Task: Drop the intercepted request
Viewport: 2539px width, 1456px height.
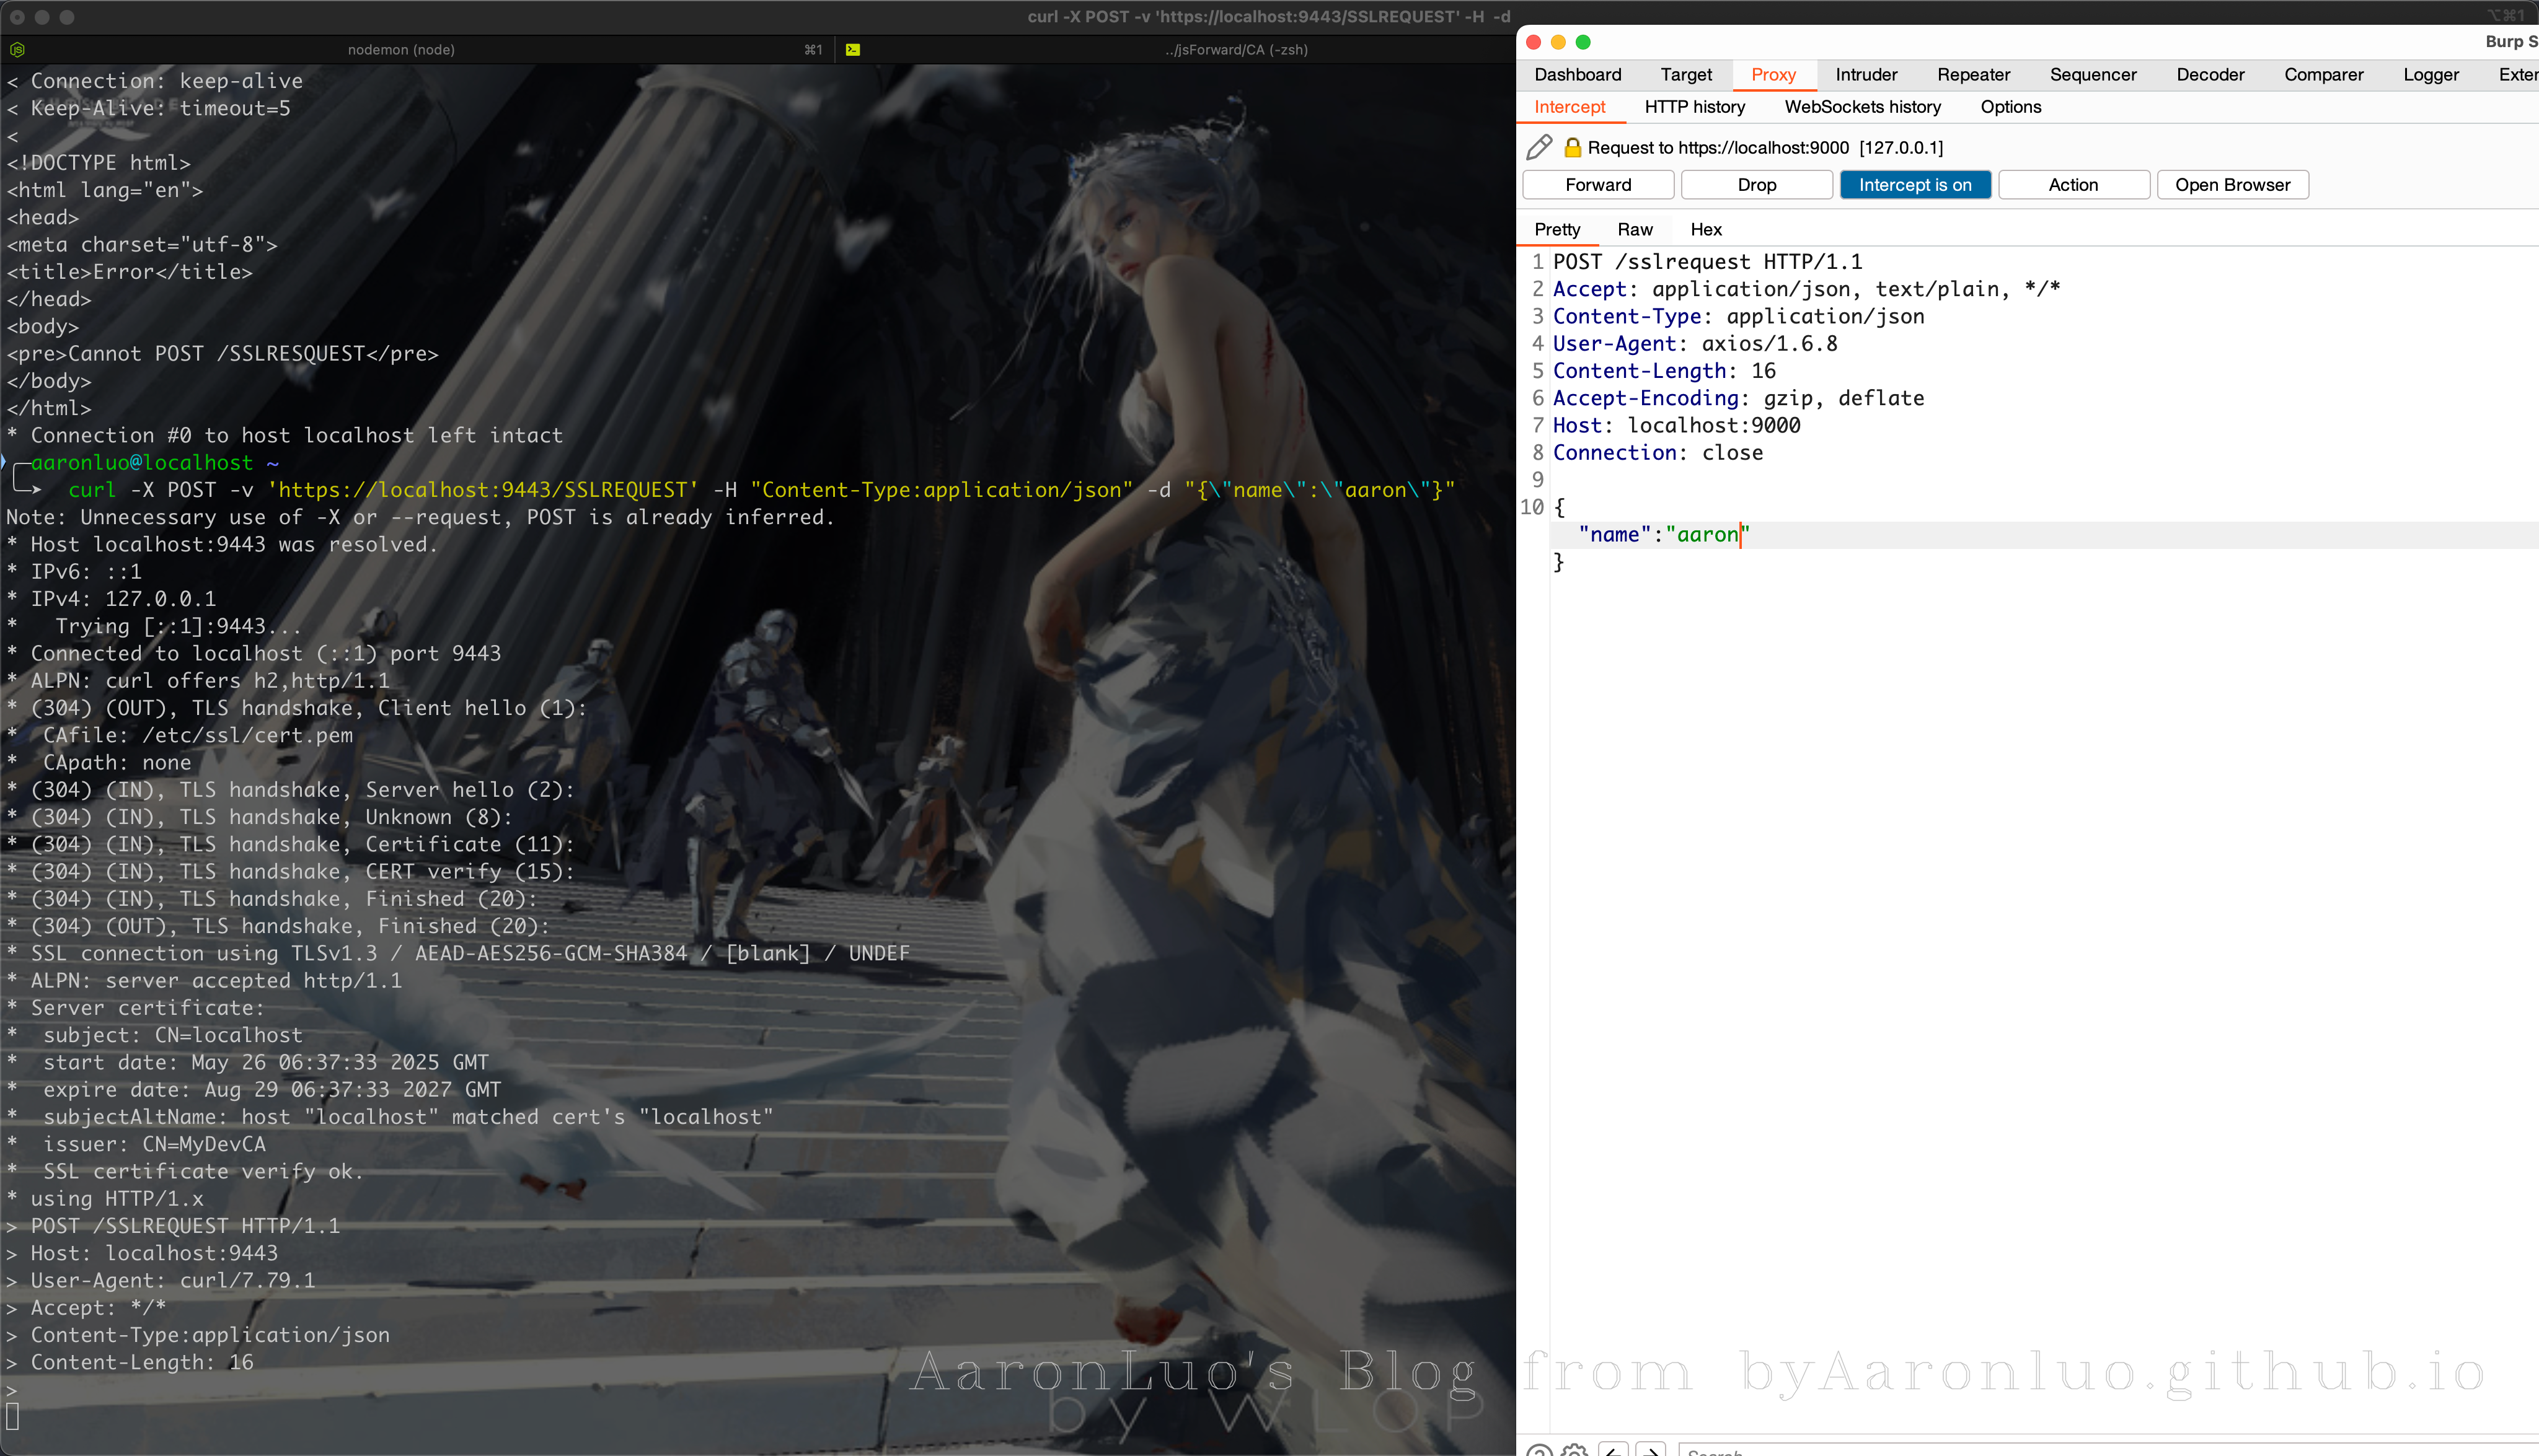Action: tap(1757, 185)
